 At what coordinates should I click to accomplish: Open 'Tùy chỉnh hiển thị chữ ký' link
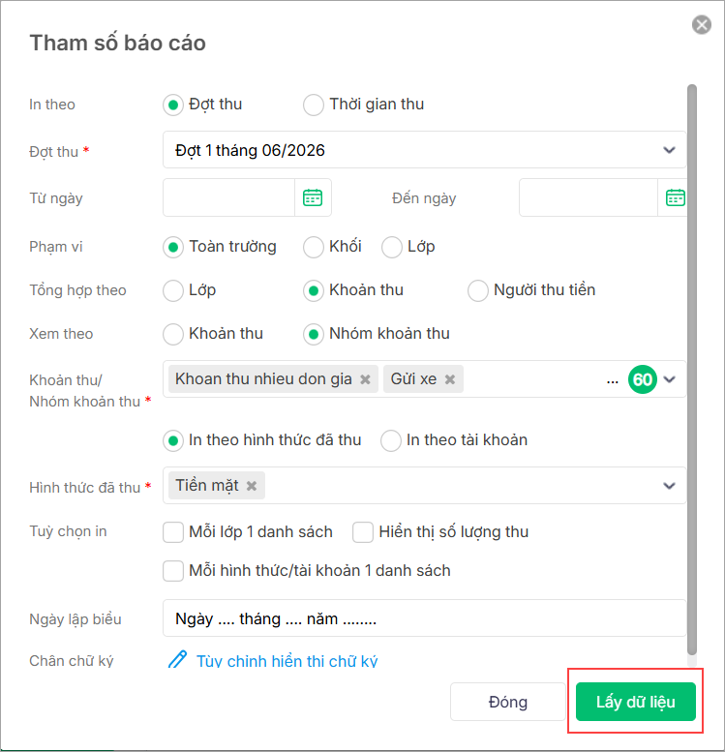[287, 661]
